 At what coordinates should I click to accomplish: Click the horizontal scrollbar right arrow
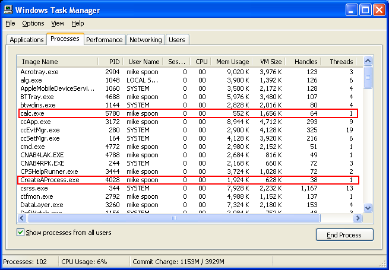pyautogui.click(x=358, y=218)
